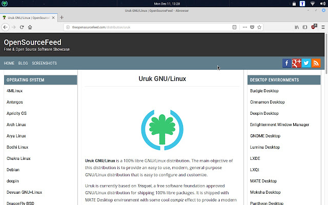The image size is (328, 205).
Task: Open MATE Desktop link
Action: [263, 181]
